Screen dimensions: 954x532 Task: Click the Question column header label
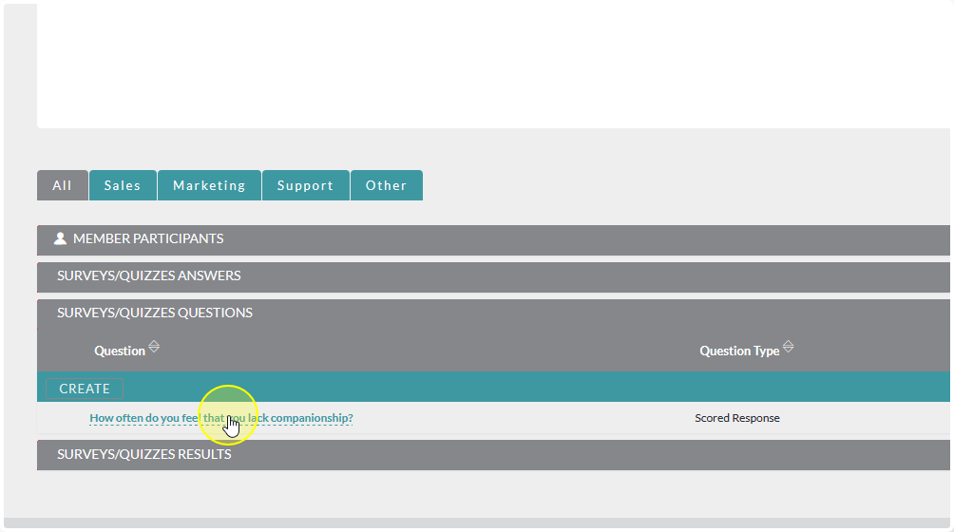[120, 351]
